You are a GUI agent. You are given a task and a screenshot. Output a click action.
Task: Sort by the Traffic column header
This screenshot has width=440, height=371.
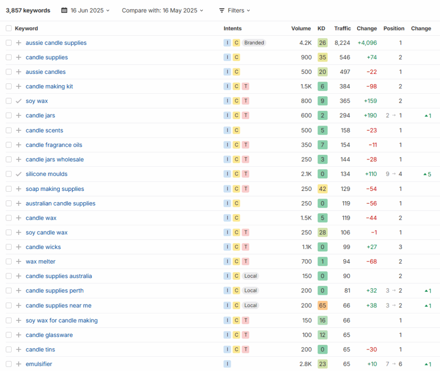342,28
